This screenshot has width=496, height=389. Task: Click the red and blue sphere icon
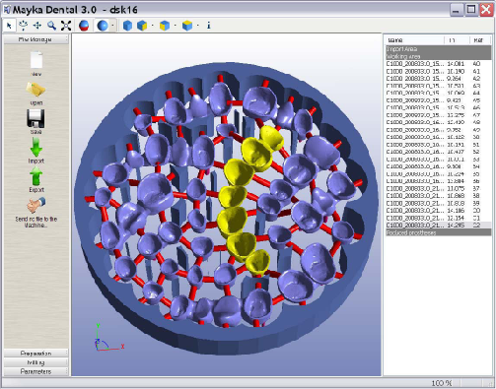84,26
